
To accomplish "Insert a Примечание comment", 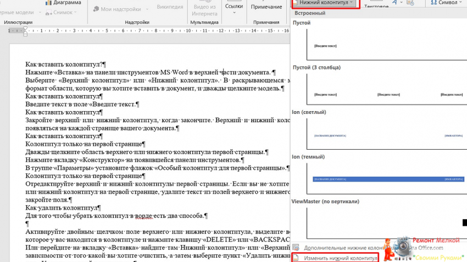I will (266, 7).
